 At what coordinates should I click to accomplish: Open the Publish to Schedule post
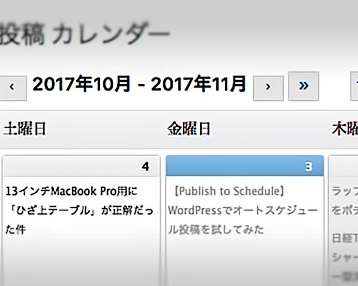[x=243, y=210]
